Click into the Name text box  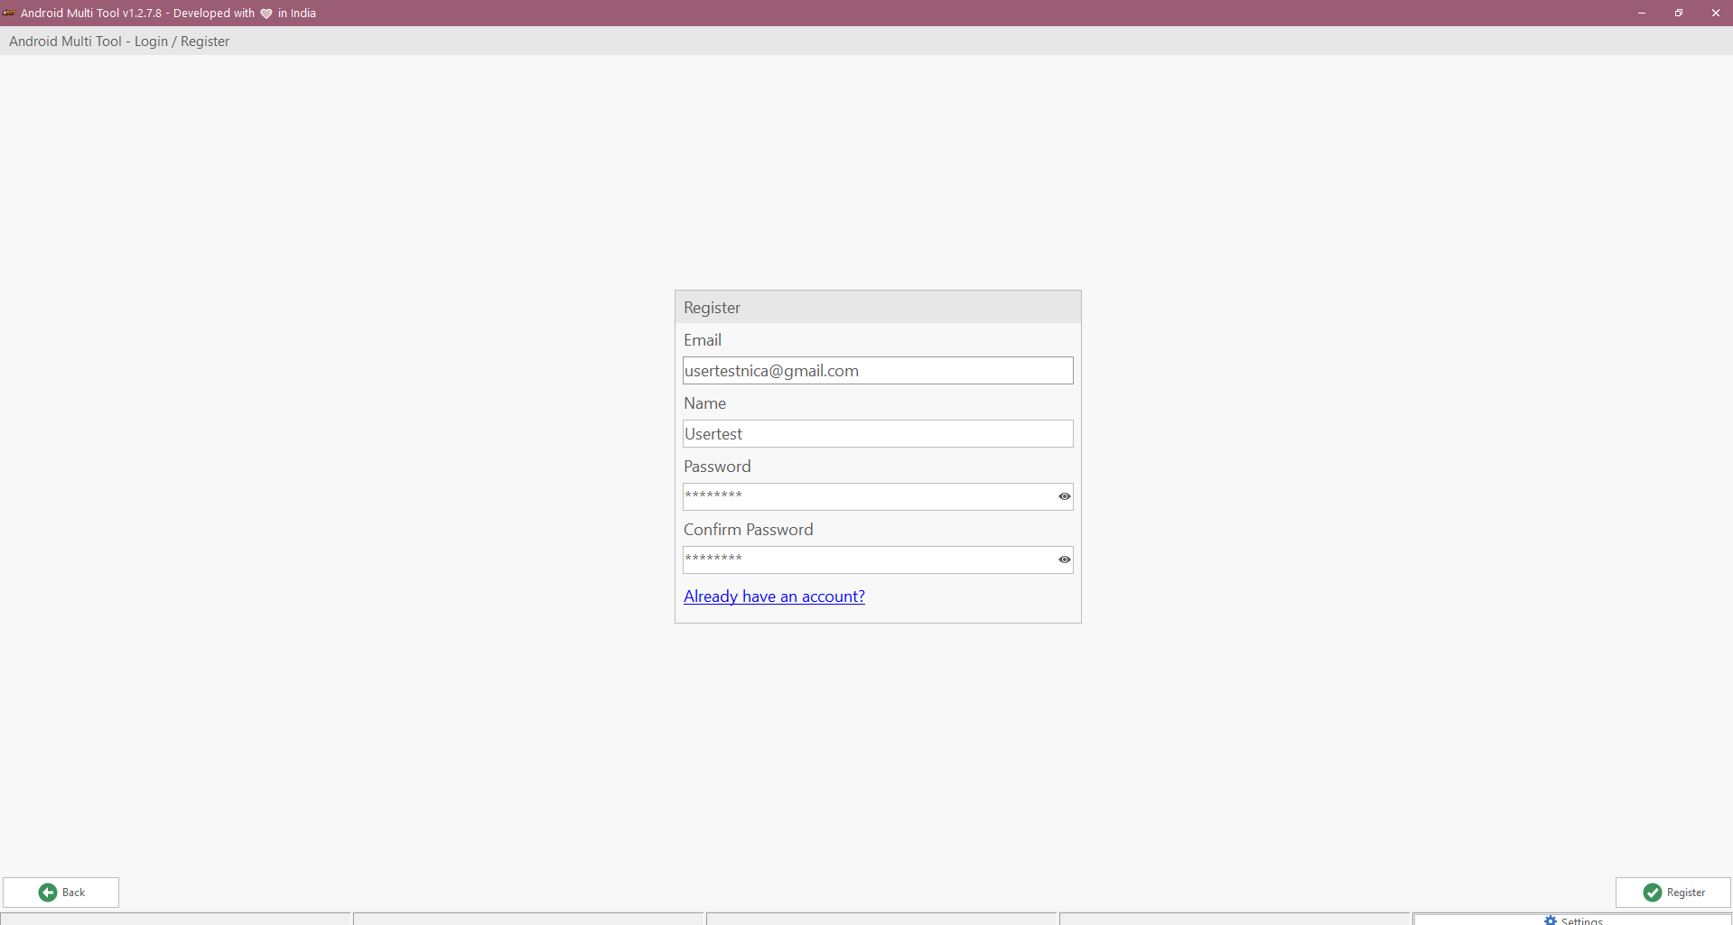(876, 434)
